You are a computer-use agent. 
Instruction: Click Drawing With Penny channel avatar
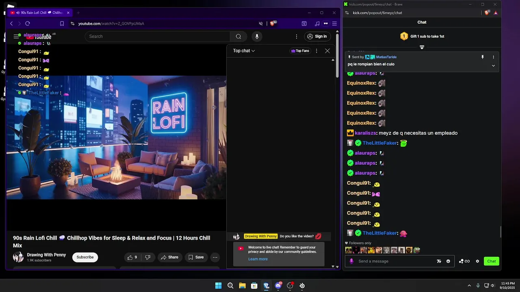click(x=18, y=257)
